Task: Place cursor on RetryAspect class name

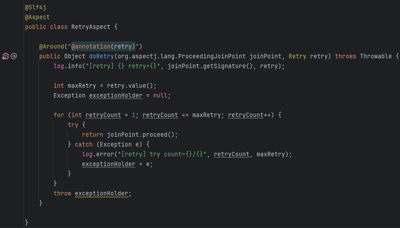Action: click(x=90, y=27)
